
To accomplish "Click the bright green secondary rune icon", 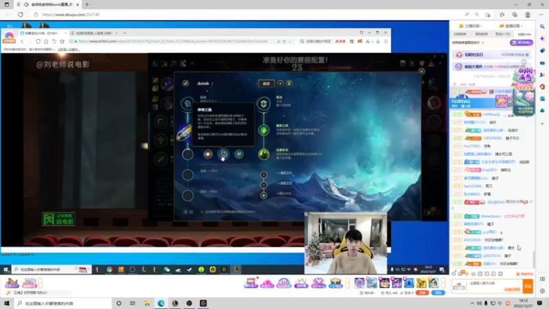I will (x=264, y=130).
